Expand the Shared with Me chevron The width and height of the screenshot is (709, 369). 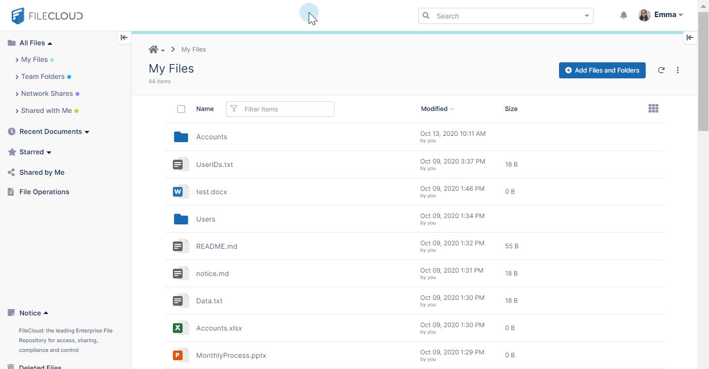[17, 111]
